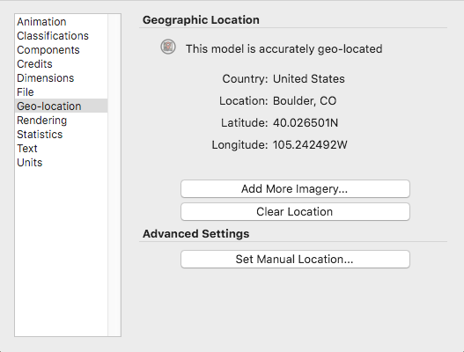Screen dimensions: 464x352
Task: Select the highlighted Geo-location item
Action: click(62, 106)
